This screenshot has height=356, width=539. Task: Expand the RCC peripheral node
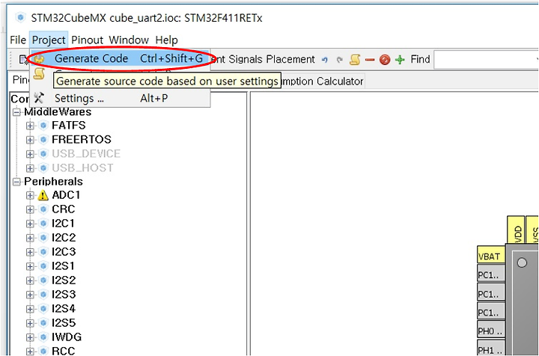[30, 352]
